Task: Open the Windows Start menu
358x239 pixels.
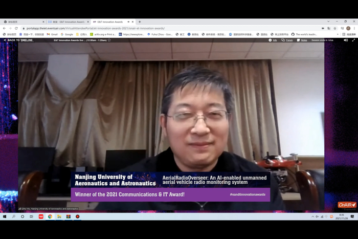Action: click(5, 216)
